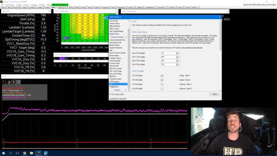277x156 pixels.
Task: Open the Help menu
Action: [48, 5]
